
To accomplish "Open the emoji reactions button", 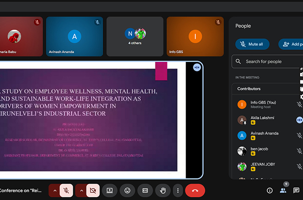I will pyautogui.click(x=127, y=190).
